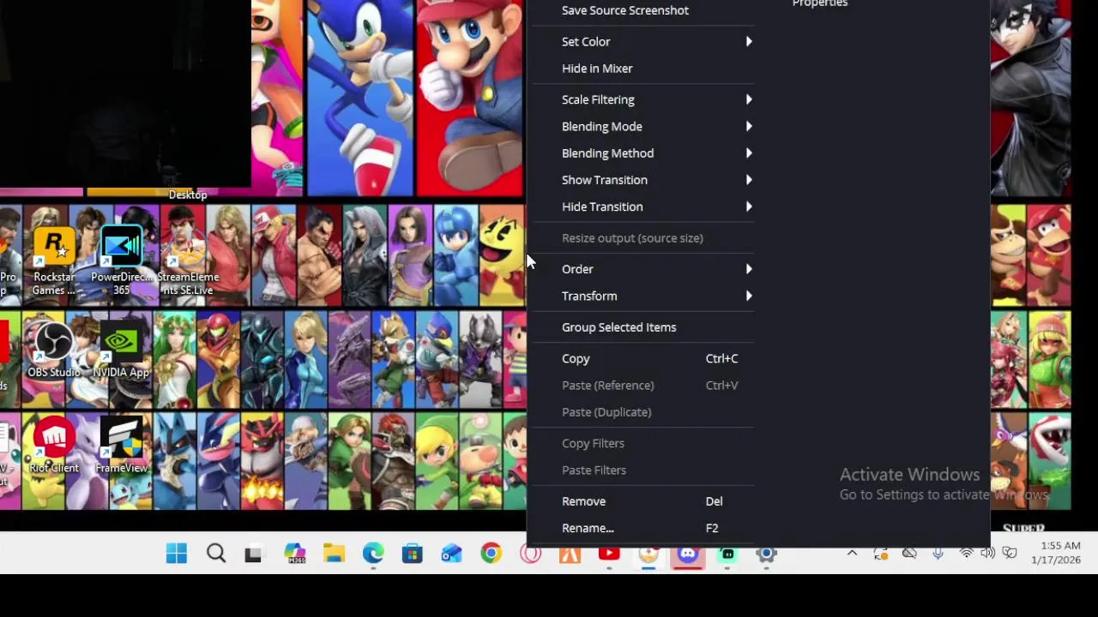Open Task View from the taskbar
Viewport: 1098px width, 617px height.
click(253, 554)
